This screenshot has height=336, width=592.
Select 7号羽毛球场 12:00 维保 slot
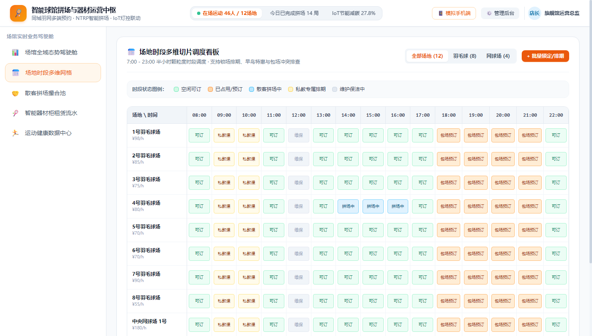tap(298, 277)
